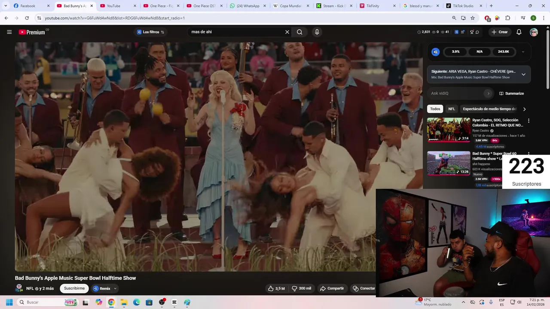Open the YouTube hamburger guide menu
The image size is (550, 309).
(9, 32)
